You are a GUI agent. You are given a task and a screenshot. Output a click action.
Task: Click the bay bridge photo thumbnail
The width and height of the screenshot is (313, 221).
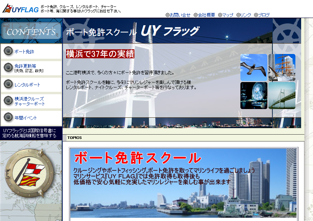point(282,96)
